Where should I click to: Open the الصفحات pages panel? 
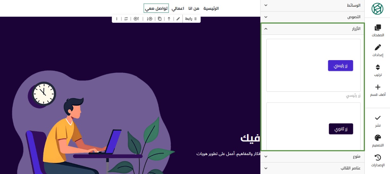[378, 31]
